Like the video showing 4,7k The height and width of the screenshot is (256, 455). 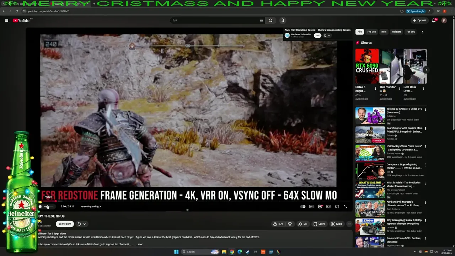[x=278, y=224]
